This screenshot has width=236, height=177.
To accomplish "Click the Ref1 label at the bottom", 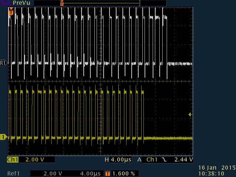I will tap(13, 173).
